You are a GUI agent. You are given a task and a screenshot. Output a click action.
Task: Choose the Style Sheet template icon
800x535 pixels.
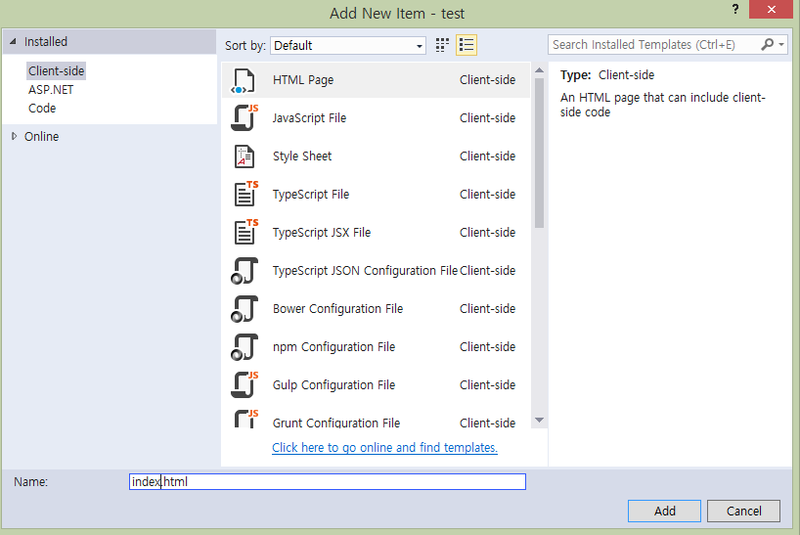pyautogui.click(x=244, y=156)
